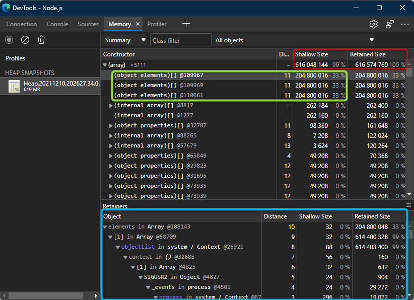414x300 pixels.
Task: Switch to the Console tab
Action: click(57, 24)
